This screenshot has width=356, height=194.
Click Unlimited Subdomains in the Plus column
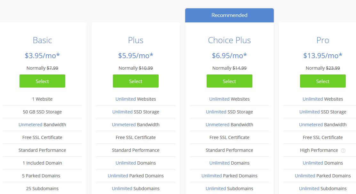click(136, 189)
